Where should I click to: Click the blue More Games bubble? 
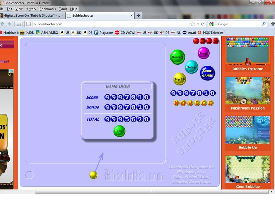coord(208,73)
